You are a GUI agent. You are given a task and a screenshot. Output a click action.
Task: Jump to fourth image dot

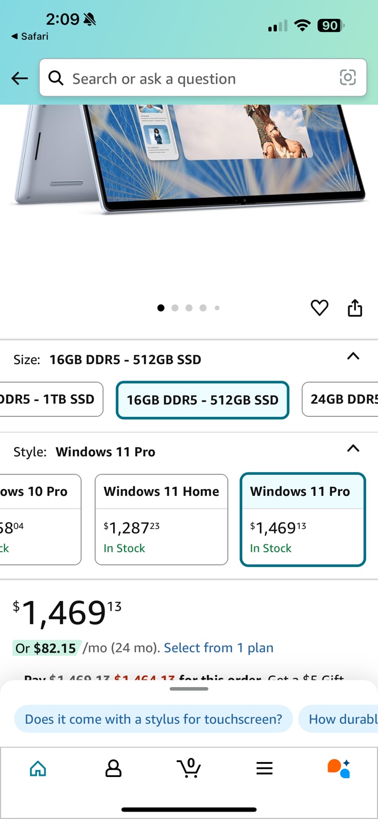(x=203, y=308)
